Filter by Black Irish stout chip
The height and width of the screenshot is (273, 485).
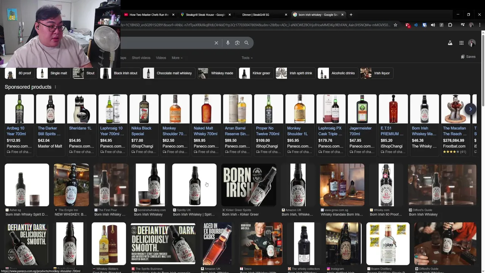(x=120, y=73)
